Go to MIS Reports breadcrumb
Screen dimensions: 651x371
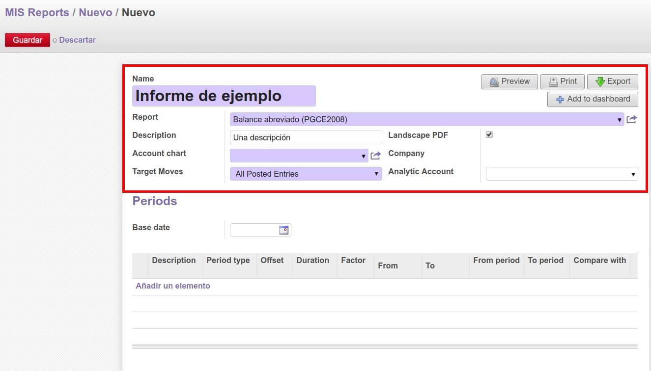coord(37,13)
